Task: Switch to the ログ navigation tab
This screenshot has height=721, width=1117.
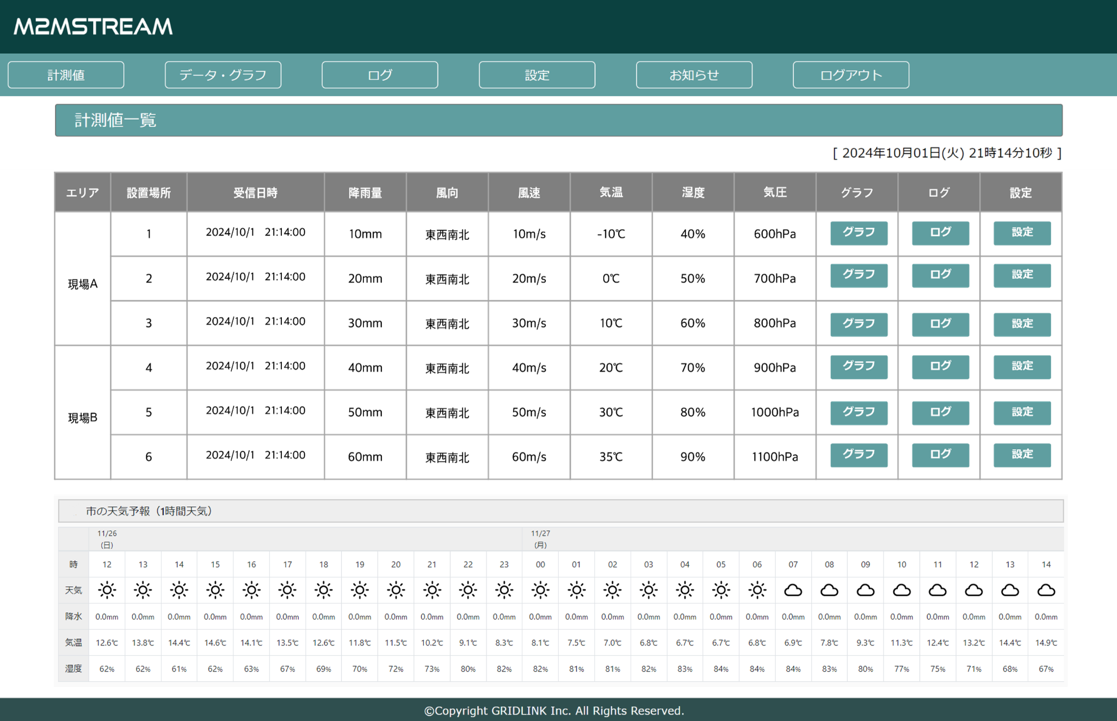Action: (380, 74)
